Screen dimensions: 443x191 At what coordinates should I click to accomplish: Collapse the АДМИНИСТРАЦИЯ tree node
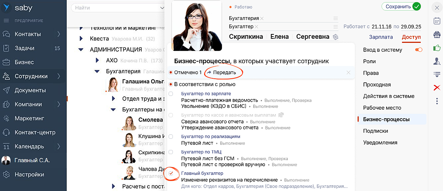(81, 50)
